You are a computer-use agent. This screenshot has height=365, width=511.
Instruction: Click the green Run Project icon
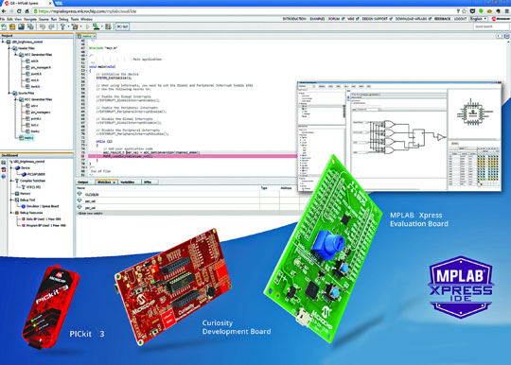tap(88, 26)
